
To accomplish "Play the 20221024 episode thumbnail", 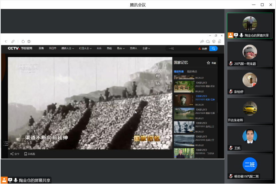I will tap(184, 113).
